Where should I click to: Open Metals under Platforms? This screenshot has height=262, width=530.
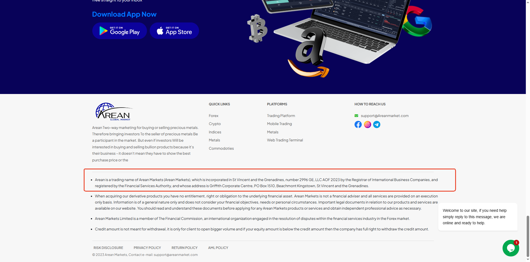click(272, 132)
